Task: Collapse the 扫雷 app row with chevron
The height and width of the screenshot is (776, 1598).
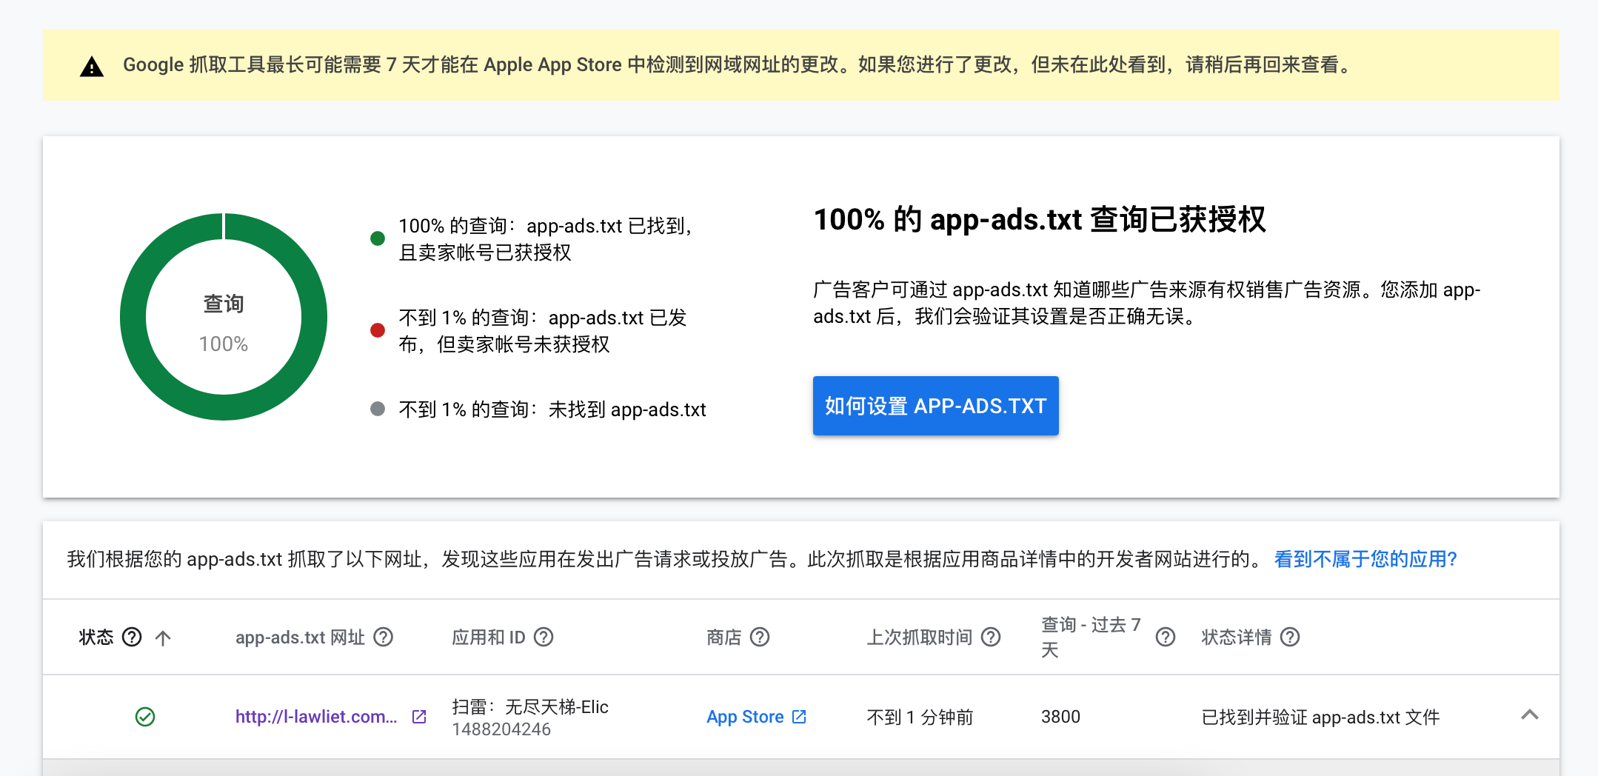Action: point(1530,715)
